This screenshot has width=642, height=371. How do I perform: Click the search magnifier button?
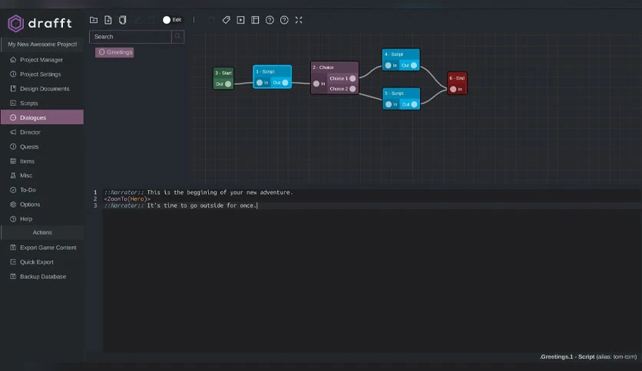(177, 36)
